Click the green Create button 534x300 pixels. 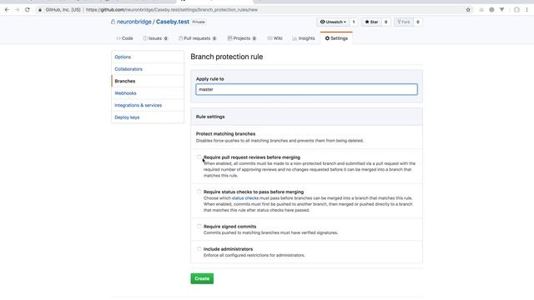(x=202, y=278)
